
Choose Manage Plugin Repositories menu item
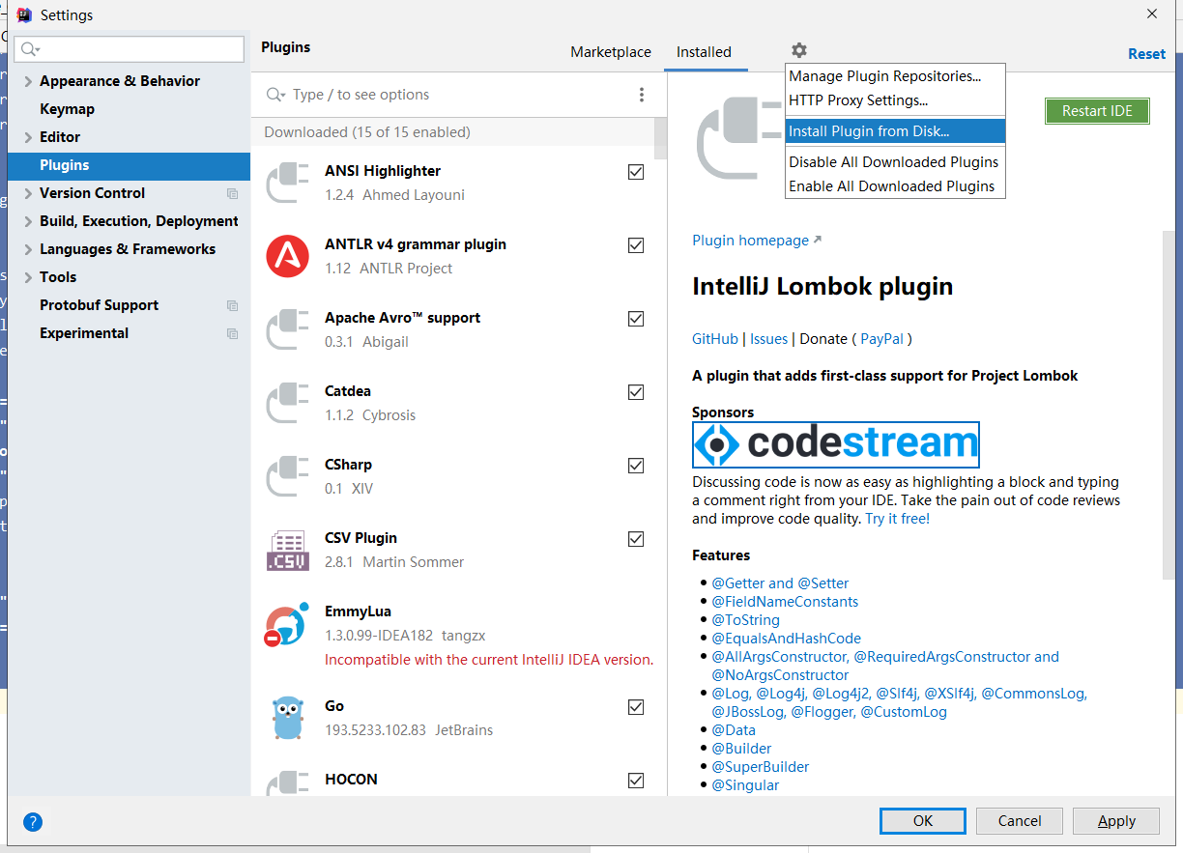coord(895,76)
